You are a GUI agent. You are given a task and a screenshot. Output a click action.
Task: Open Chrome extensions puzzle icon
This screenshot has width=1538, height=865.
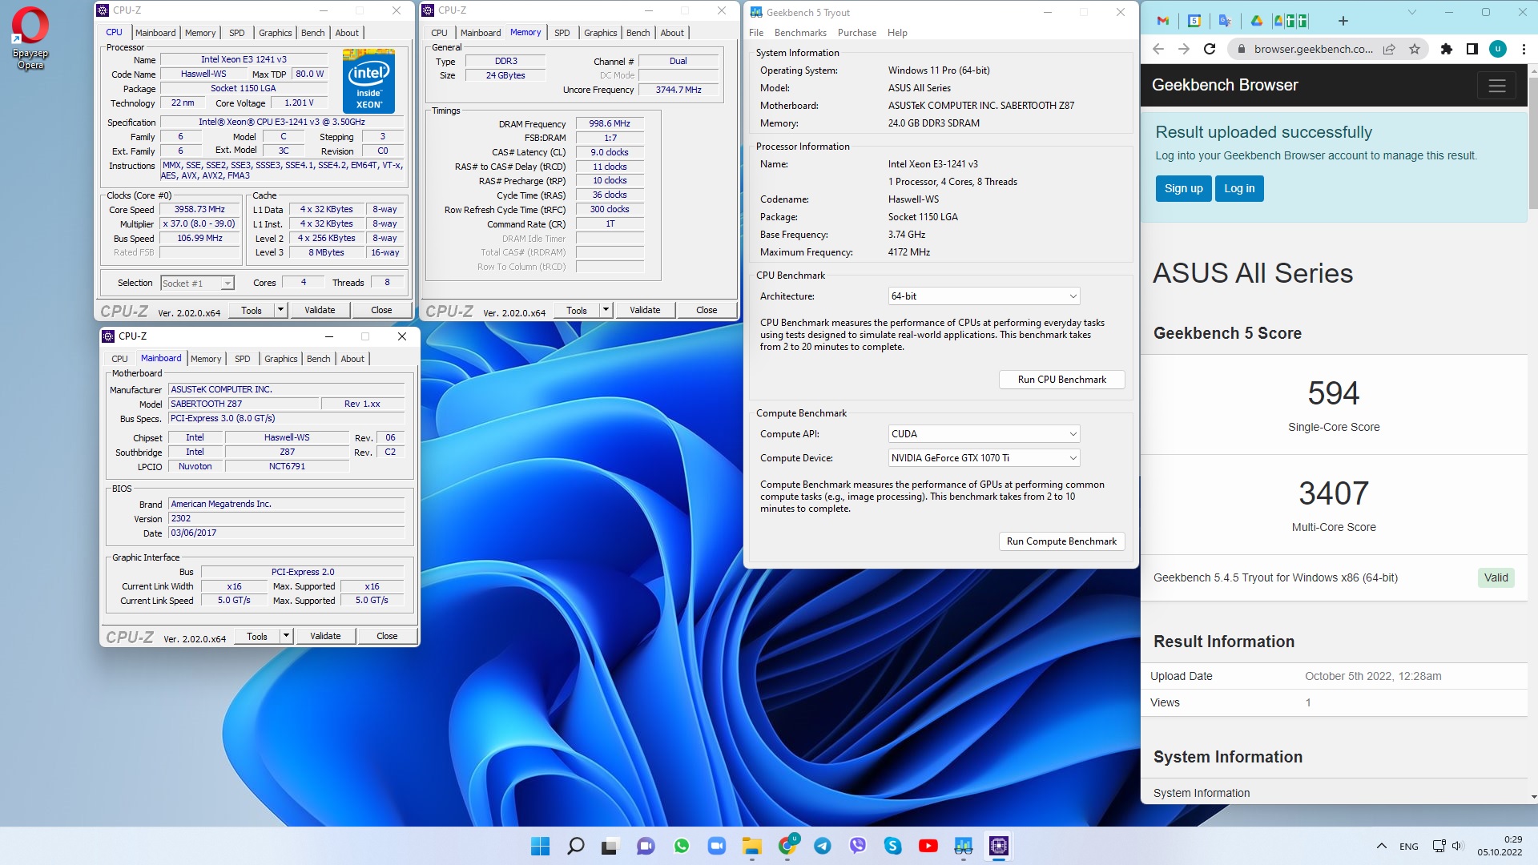pos(1447,49)
